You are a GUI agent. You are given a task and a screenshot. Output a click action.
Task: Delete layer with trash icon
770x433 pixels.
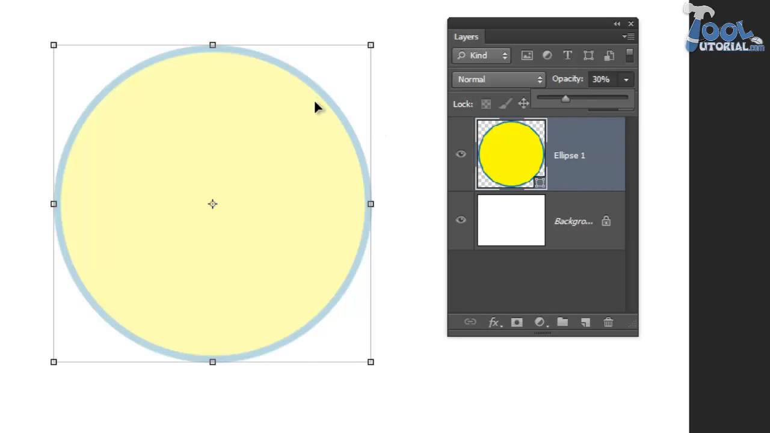point(608,322)
